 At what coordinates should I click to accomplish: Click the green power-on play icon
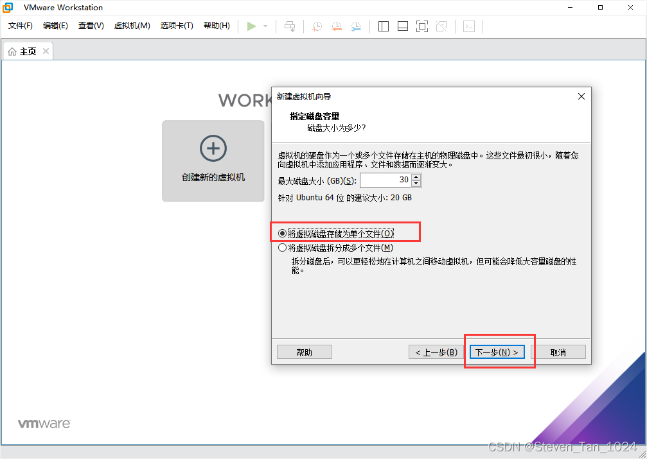pyautogui.click(x=251, y=26)
